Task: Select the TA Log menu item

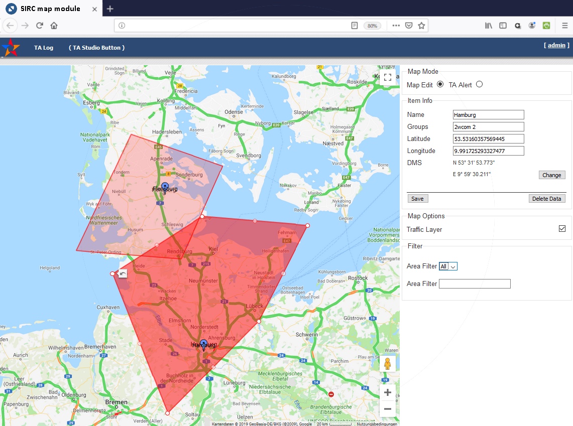Action: (x=44, y=48)
